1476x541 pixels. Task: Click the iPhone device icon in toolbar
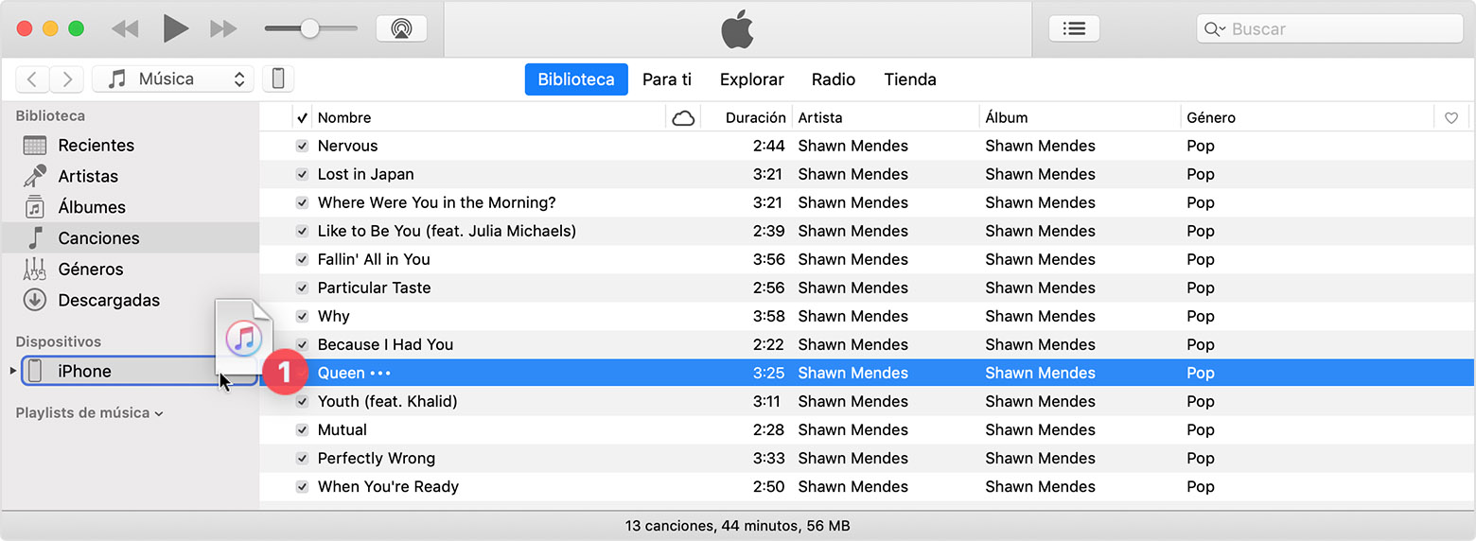[278, 79]
